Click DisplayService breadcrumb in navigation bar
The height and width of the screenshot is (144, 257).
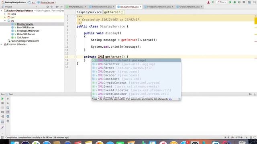click(x=46, y=2)
